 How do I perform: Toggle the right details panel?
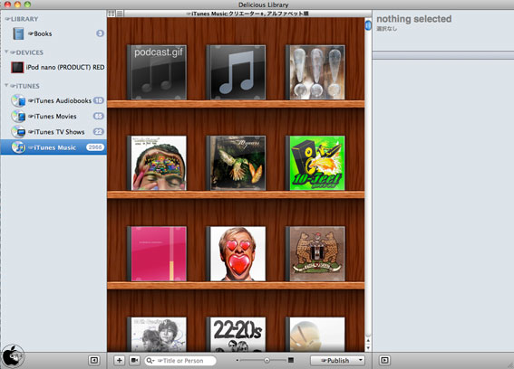click(384, 361)
